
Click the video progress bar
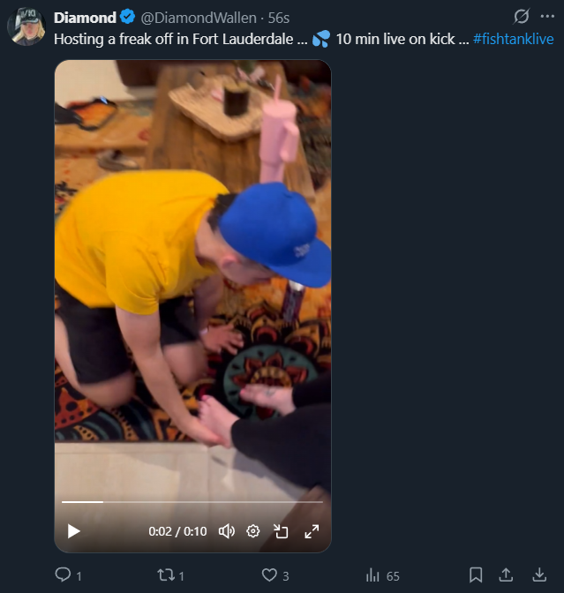click(x=192, y=502)
